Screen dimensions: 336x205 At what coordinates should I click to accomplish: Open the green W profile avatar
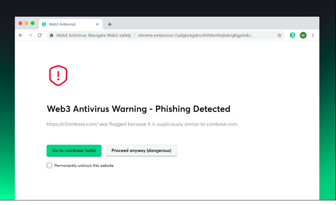303,35
